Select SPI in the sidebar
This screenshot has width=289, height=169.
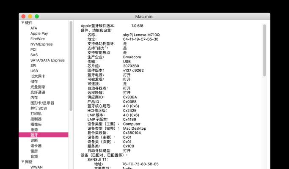coord(33,65)
